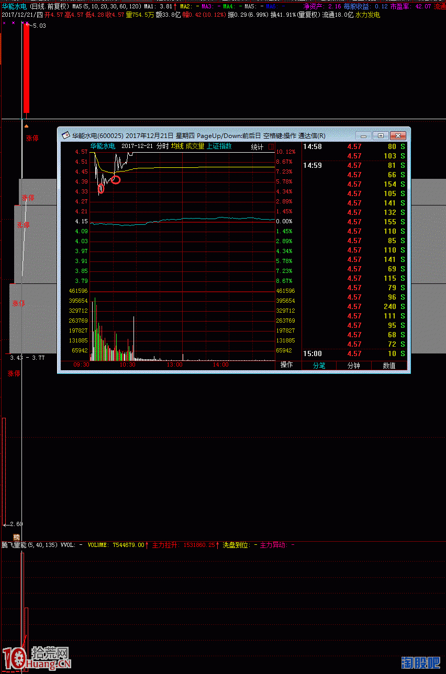Switch to the 分钟 tab

354,365
